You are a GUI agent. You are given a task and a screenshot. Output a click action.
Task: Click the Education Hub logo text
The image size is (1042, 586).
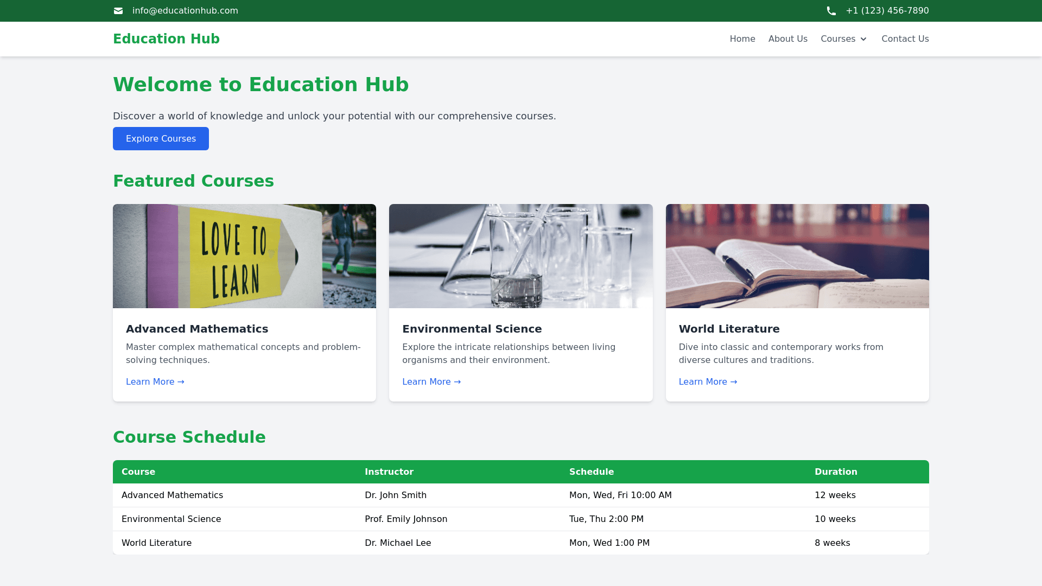(166, 39)
